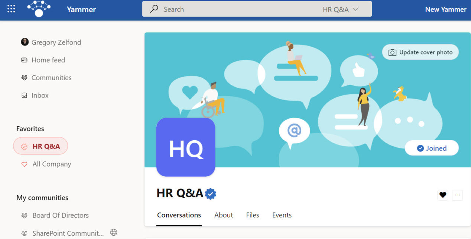Viewport: 471px width, 239px height.
Task: Click the verified badge next to HR Q&A
Action: 211,193
